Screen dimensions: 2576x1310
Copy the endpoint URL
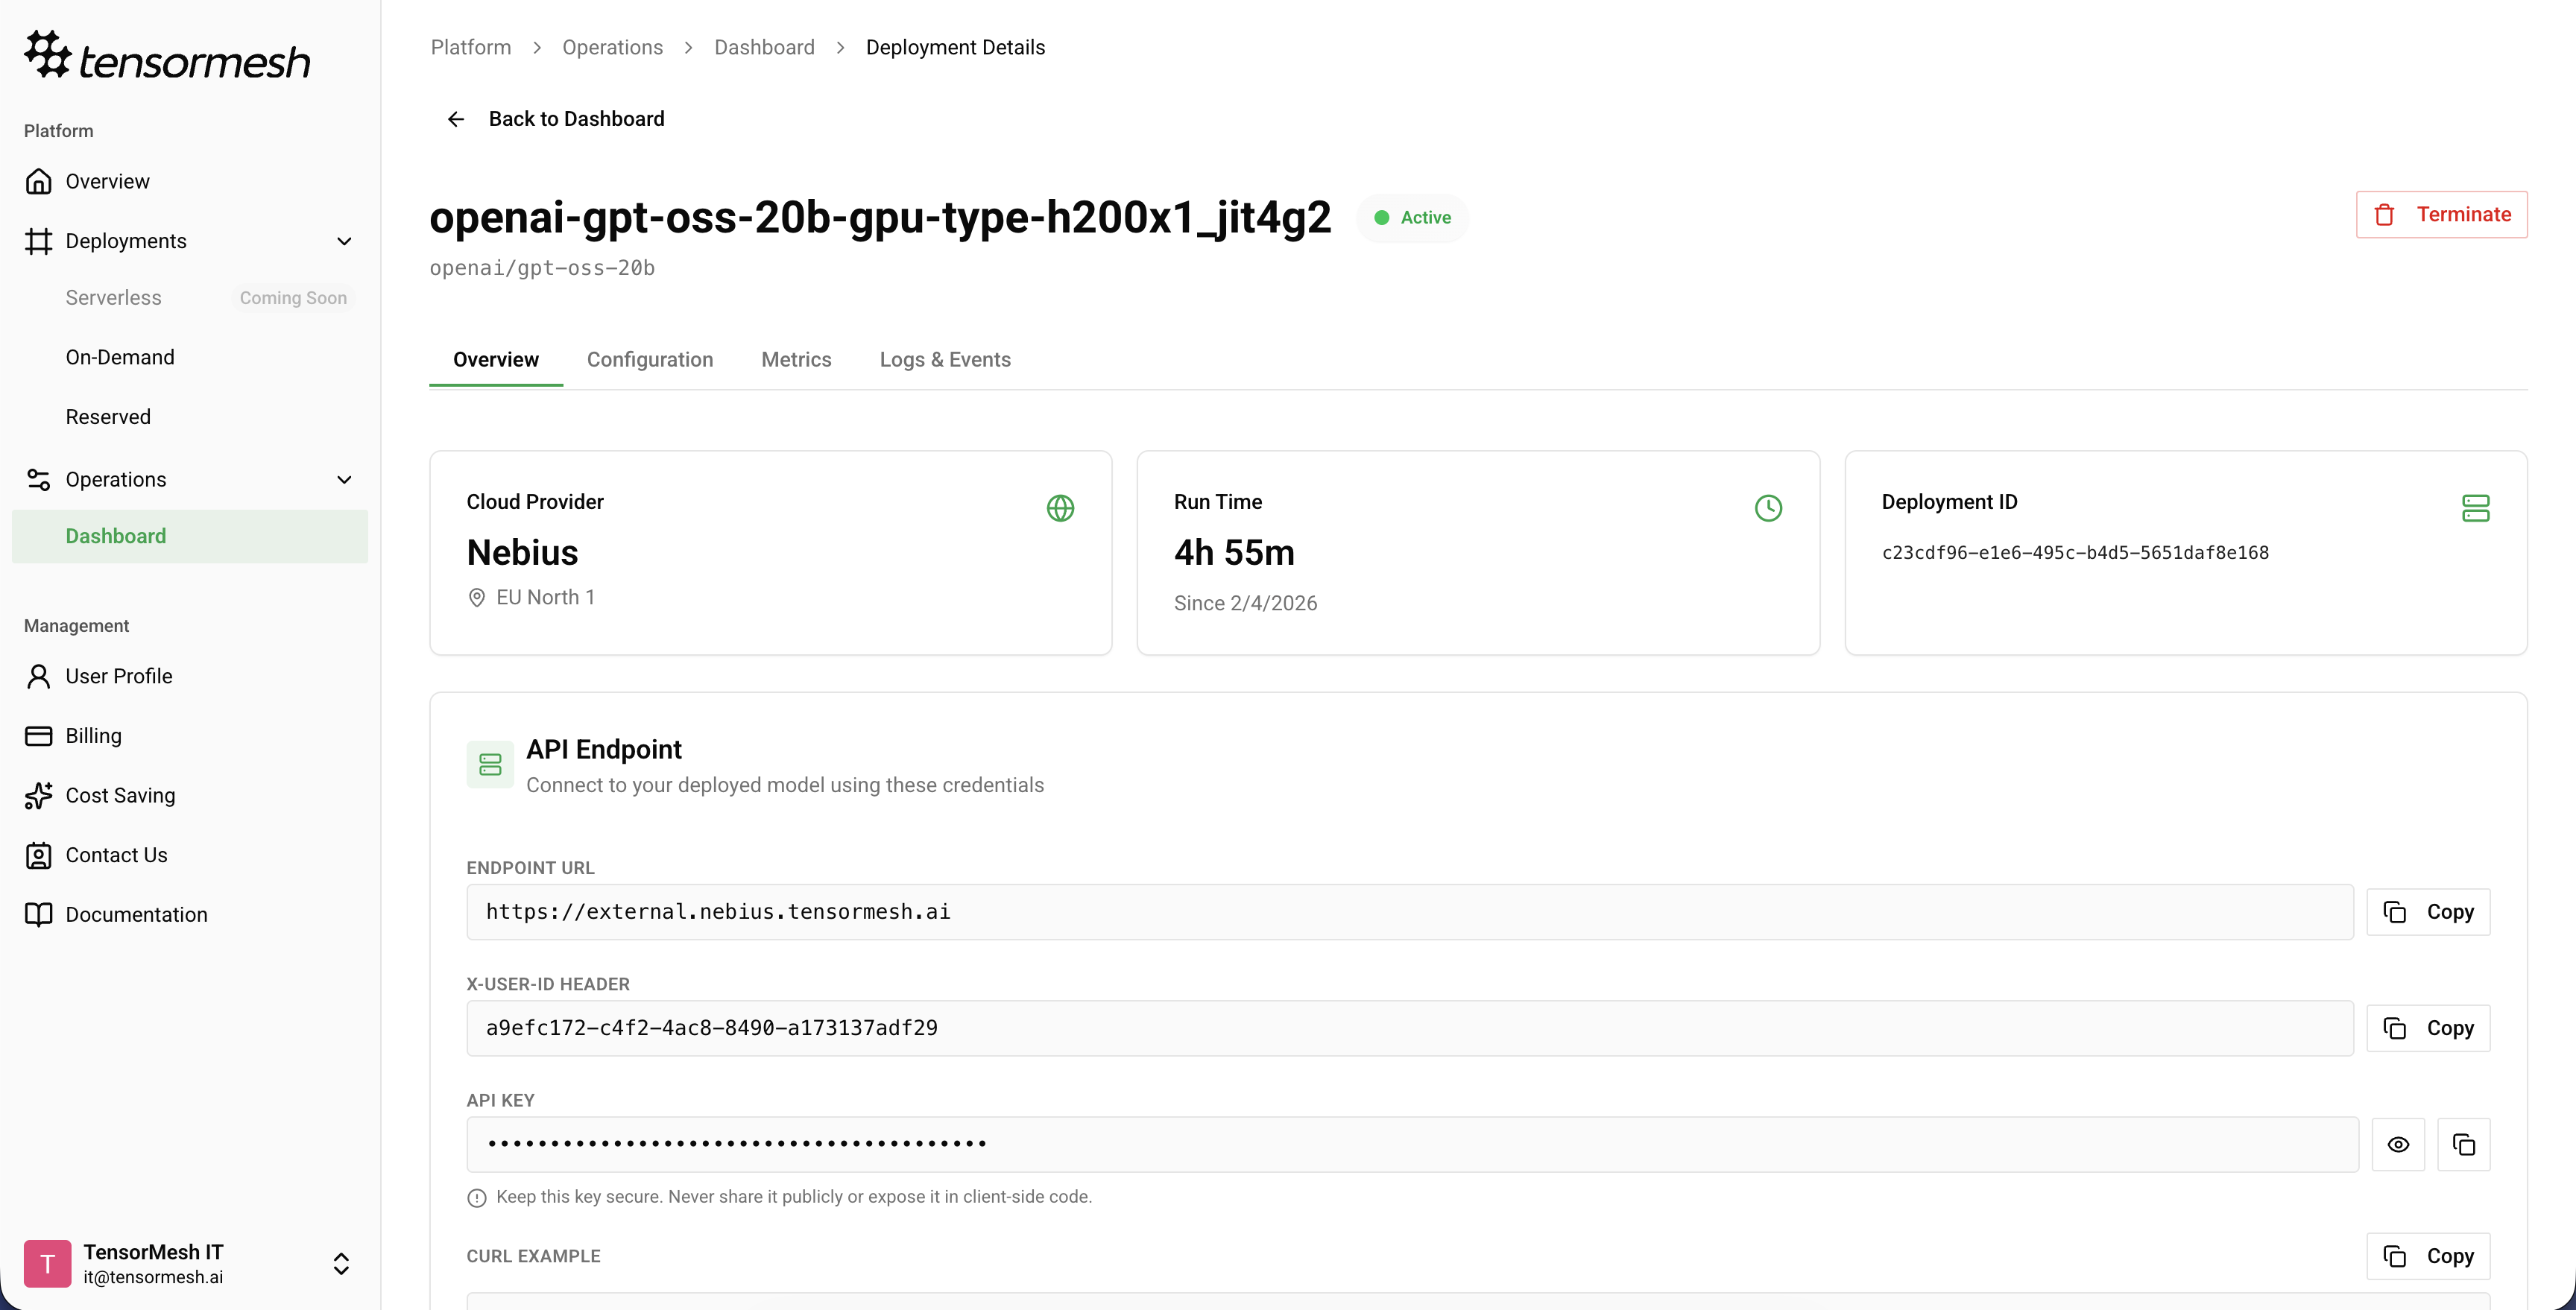2428,912
